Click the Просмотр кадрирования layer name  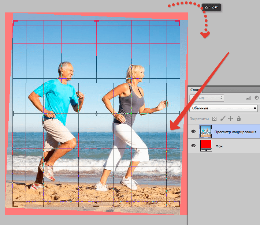point(235,132)
